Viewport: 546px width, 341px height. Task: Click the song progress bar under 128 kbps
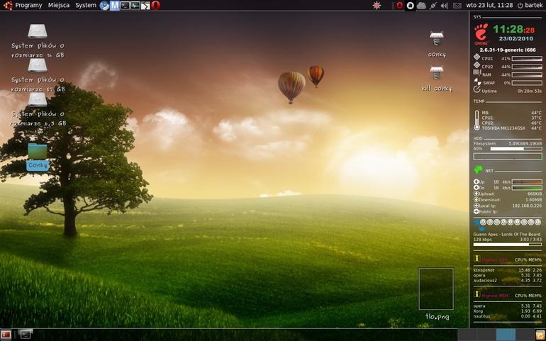(x=507, y=245)
